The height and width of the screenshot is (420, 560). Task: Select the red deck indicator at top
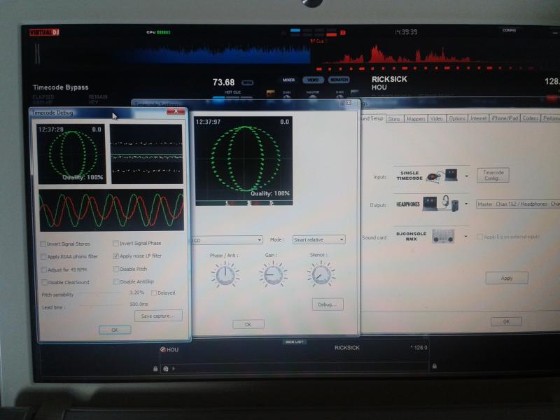pyautogui.click(x=331, y=34)
